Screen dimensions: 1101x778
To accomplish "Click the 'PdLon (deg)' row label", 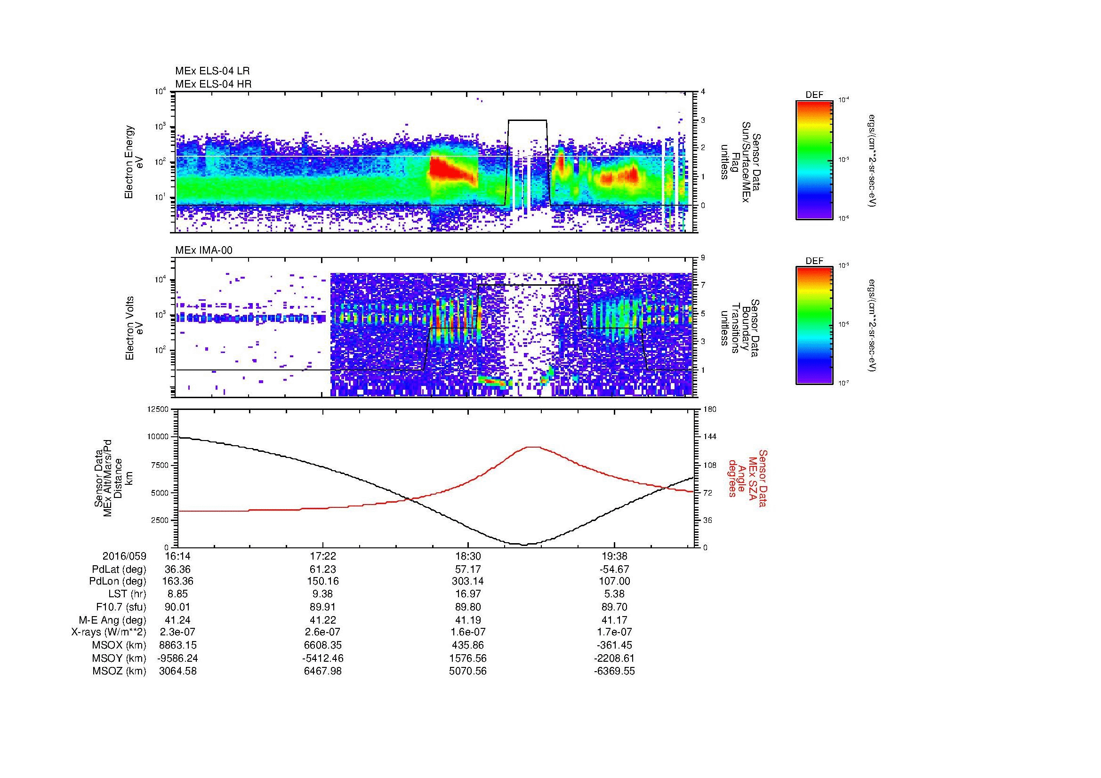I will pos(118,581).
